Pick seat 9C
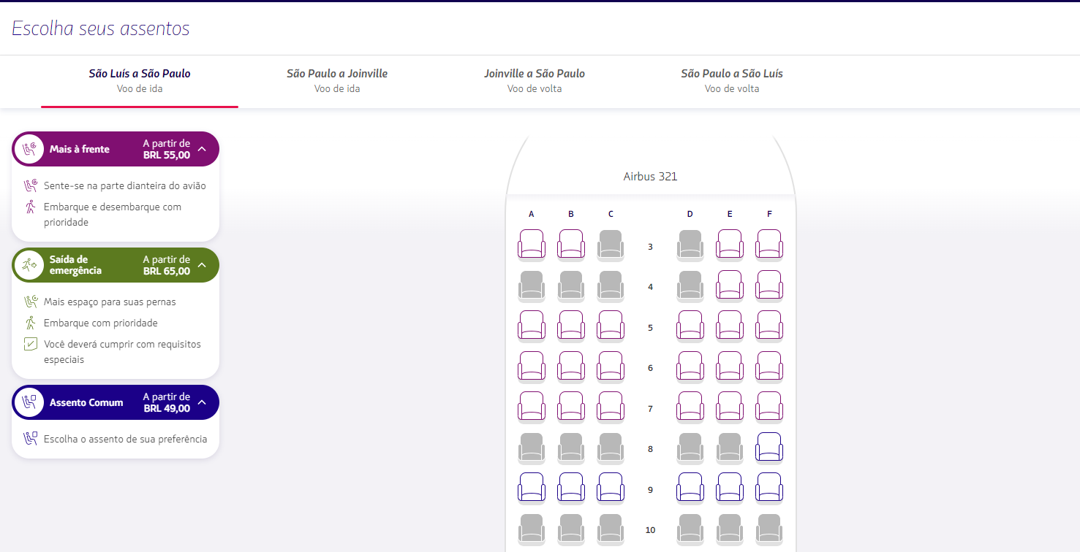1080x552 pixels. (611, 488)
